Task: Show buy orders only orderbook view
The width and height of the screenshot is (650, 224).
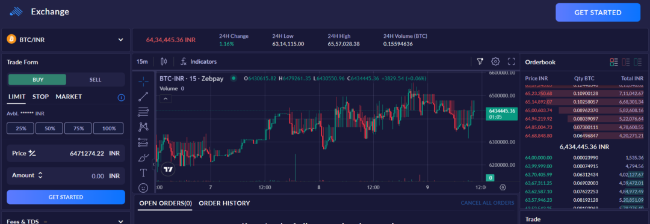Action: (639, 62)
